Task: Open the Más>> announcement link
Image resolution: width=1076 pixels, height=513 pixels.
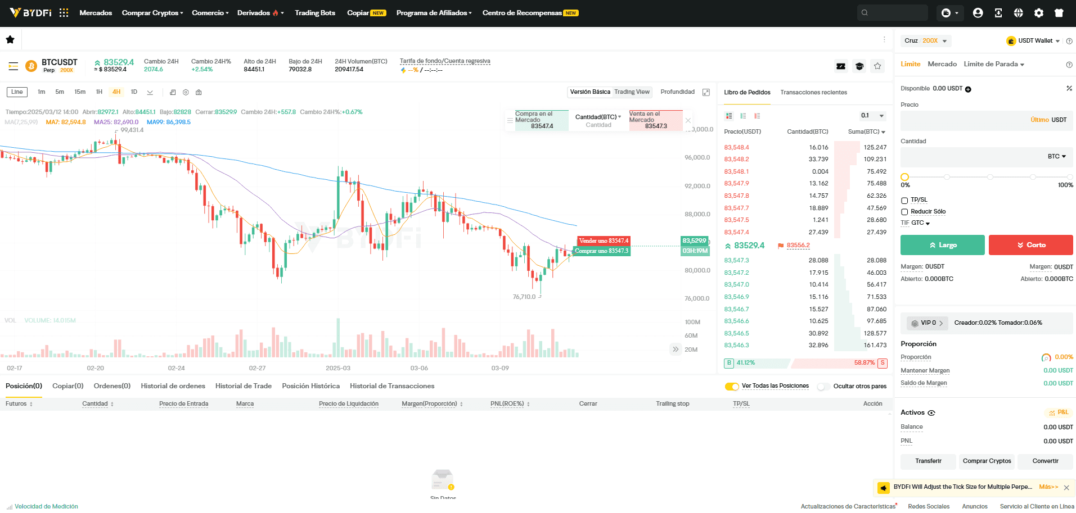Action: [x=1048, y=487]
